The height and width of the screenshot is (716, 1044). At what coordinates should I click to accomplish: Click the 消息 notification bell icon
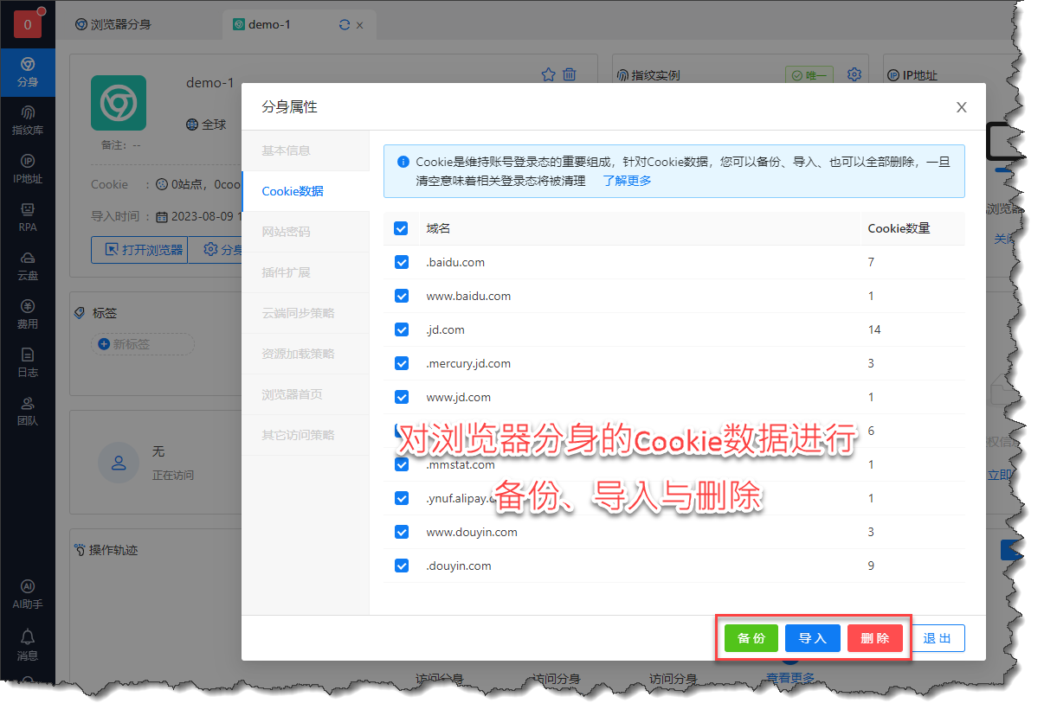(x=28, y=644)
